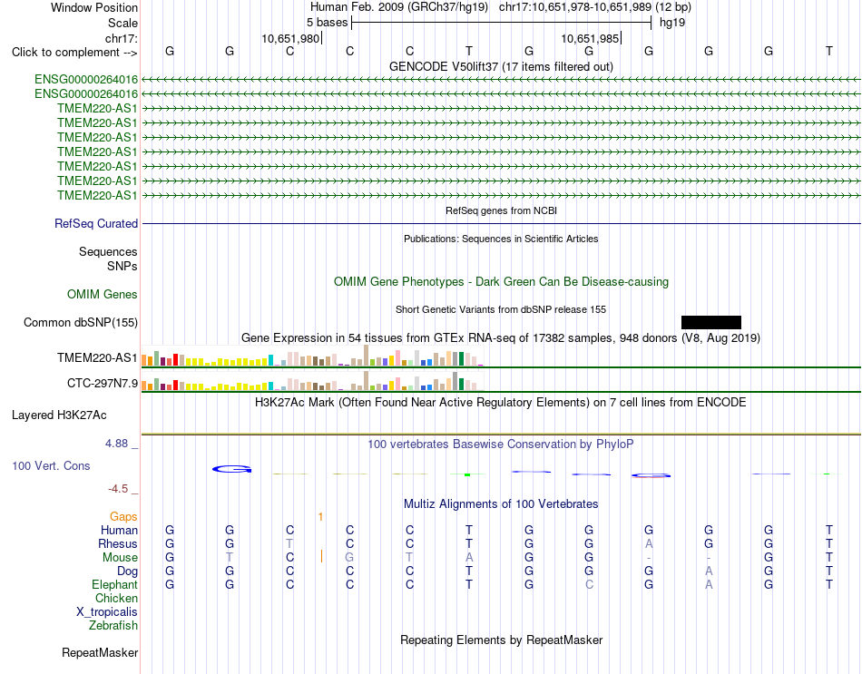Click the GTEx 'Gene Expression in 54 tissues' title
Viewport: 862px width, 674px height.
[x=501, y=337]
